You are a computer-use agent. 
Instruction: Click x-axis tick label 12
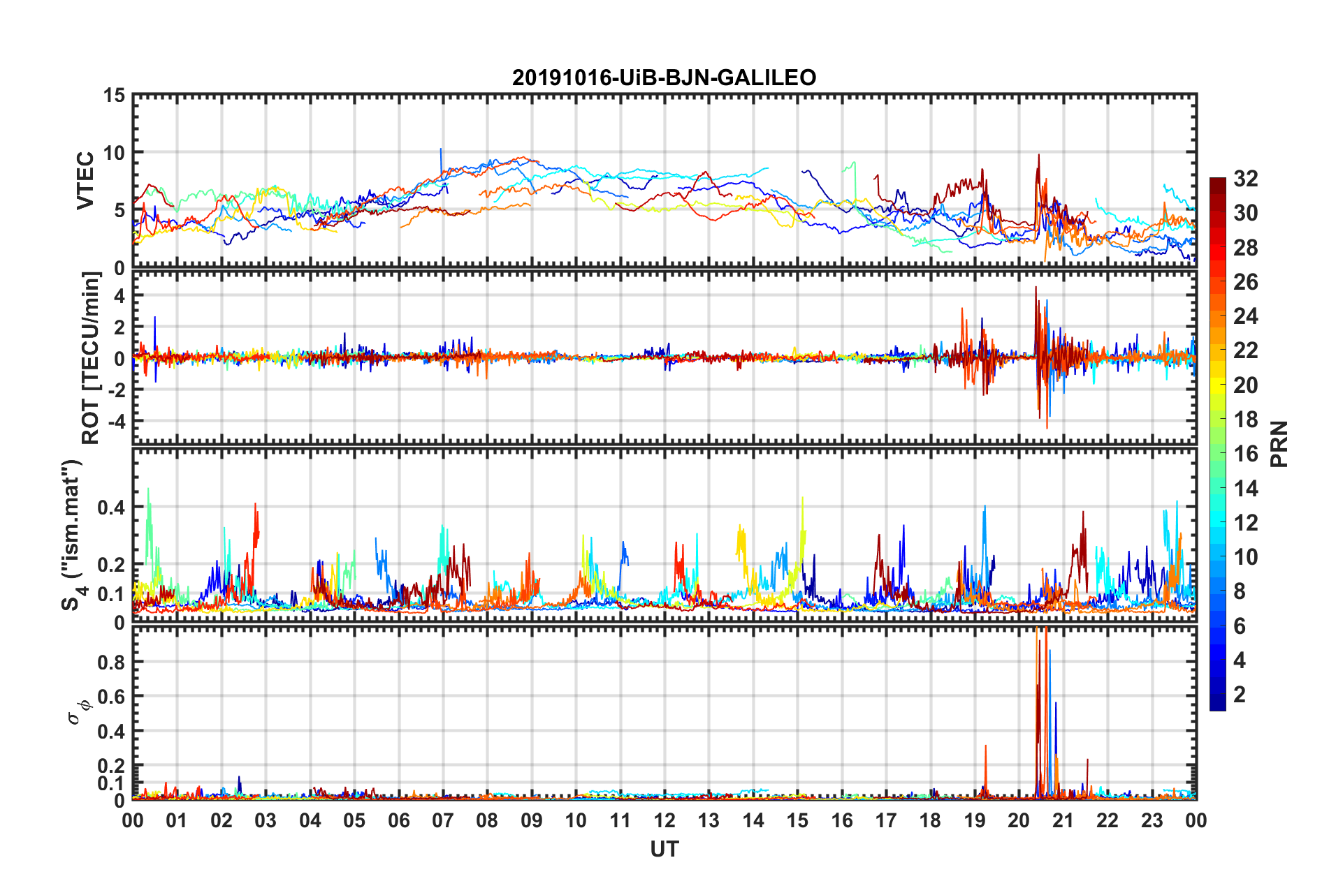click(x=664, y=820)
